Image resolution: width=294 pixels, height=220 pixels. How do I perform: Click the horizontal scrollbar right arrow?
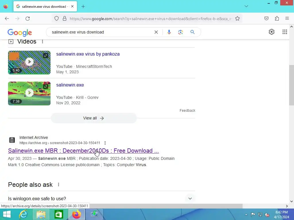point(287,206)
